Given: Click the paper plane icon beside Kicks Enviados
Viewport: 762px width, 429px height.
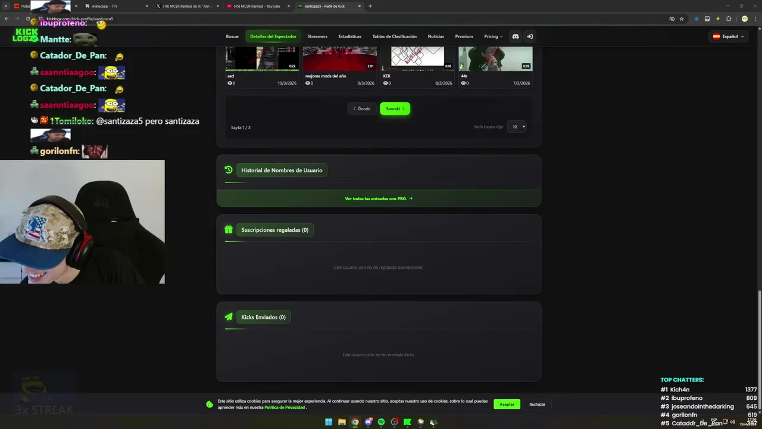Looking at the screenshot, I should click(x=229, y=317).
